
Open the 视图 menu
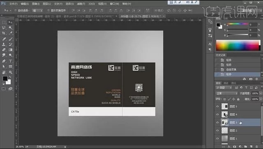102,4
